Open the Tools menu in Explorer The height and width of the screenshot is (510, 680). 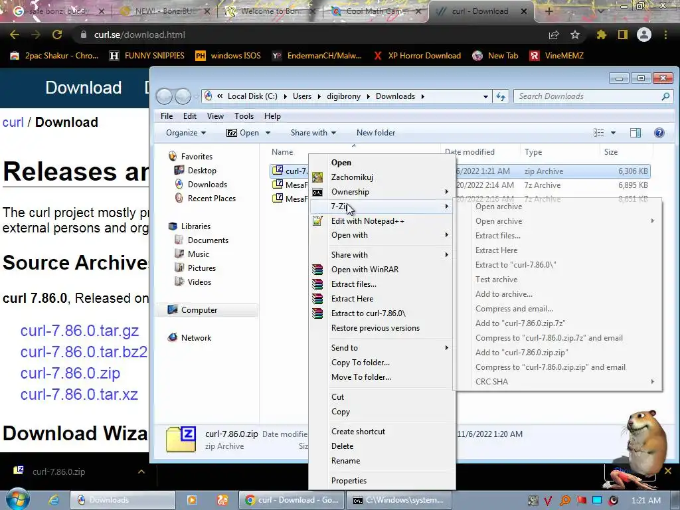pos(244,116)
